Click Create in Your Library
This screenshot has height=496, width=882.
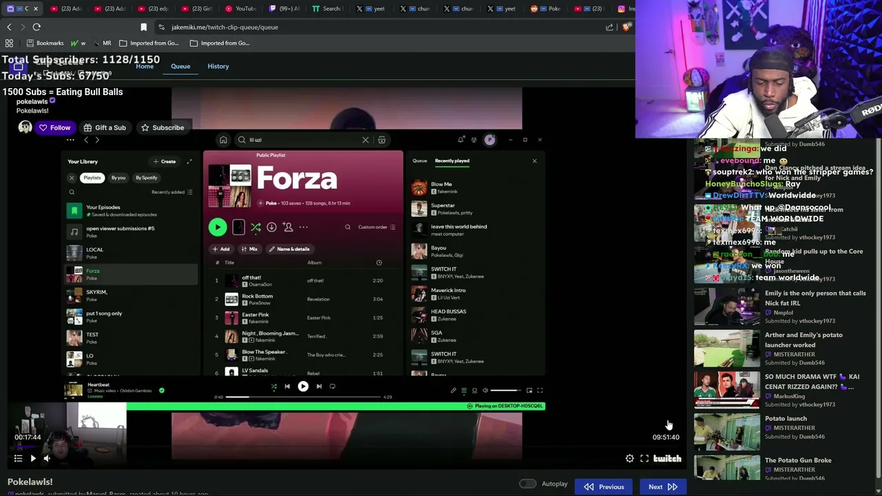click(165, 161)
